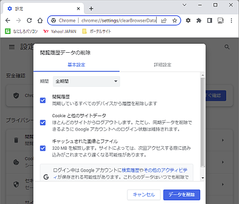Click the partially hidden 確認 button behind dialog
This screenshot has height=204, width=239.
pyautogui.click(x=216, y=96)
